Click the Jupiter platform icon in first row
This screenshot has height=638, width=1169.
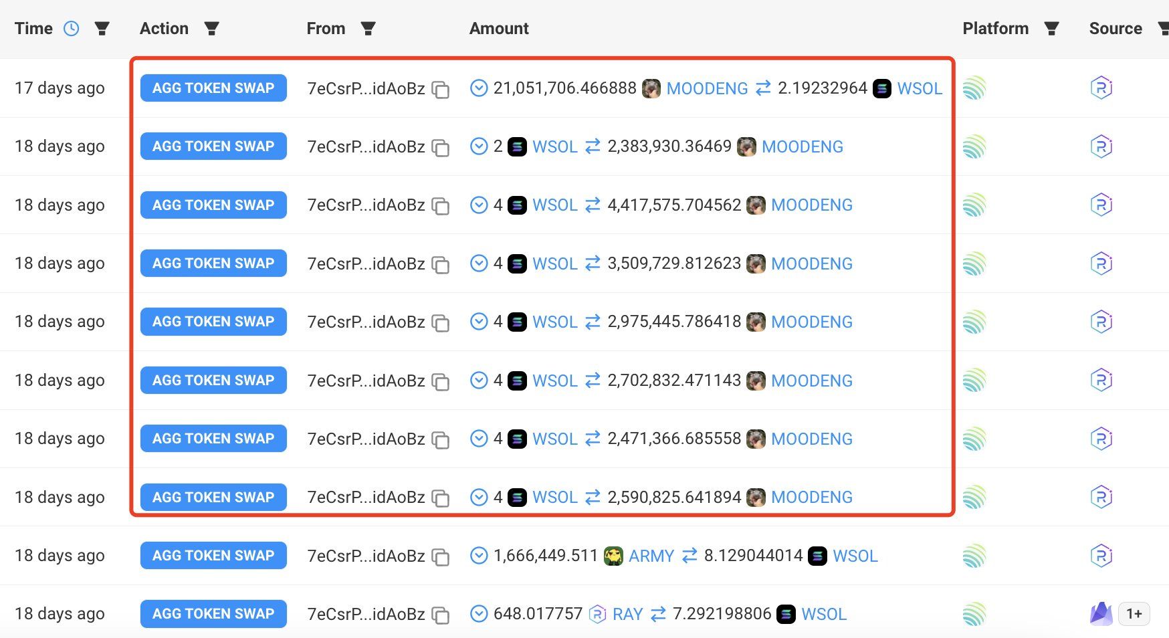point(974,88)
